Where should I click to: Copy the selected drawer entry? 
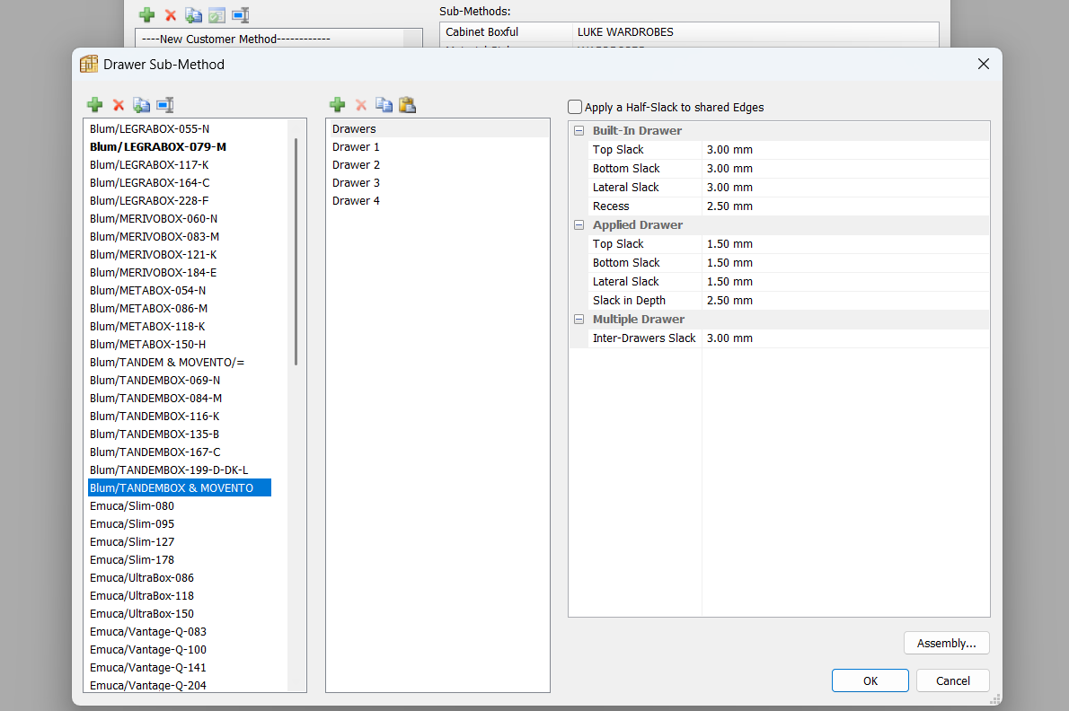[x=384, y=105]
